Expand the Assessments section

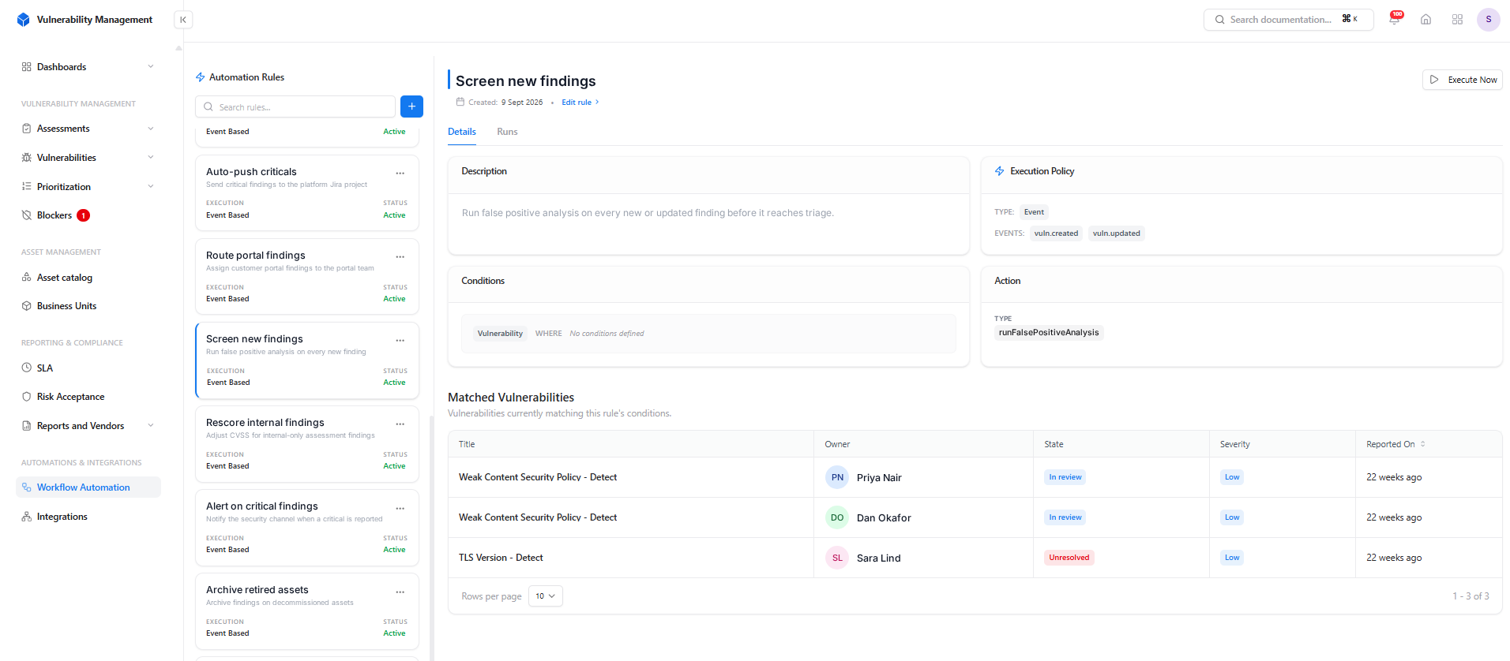click(88, 129)
